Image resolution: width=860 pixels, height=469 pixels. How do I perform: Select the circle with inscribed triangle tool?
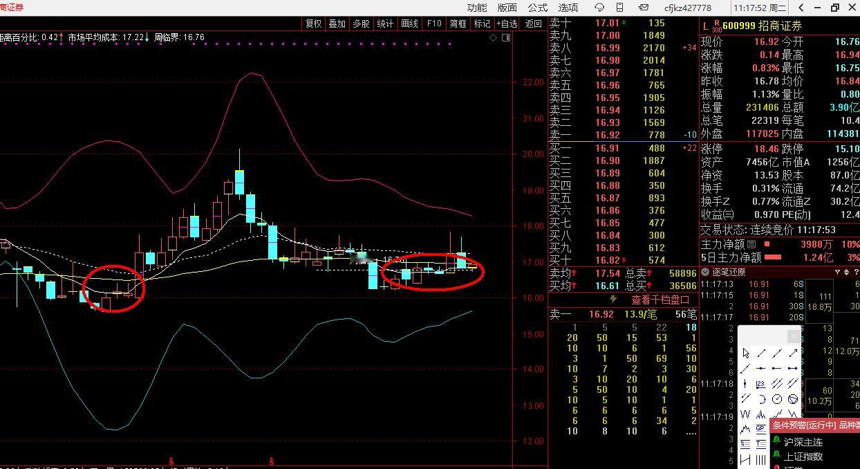792,399
